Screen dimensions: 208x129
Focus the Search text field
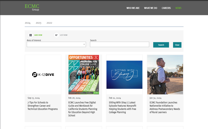(x=119, y=44)
